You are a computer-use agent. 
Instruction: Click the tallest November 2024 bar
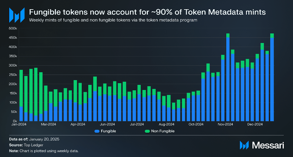(228, 77)
